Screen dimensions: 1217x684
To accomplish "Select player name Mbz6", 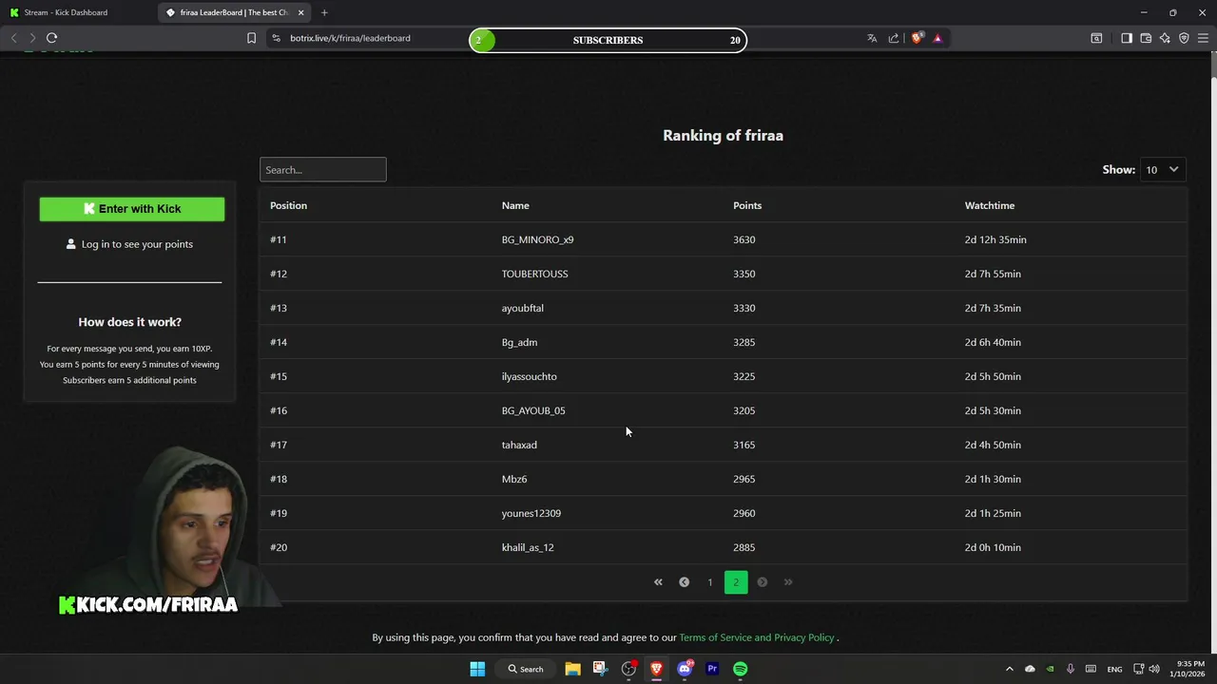I will [514, 479].
